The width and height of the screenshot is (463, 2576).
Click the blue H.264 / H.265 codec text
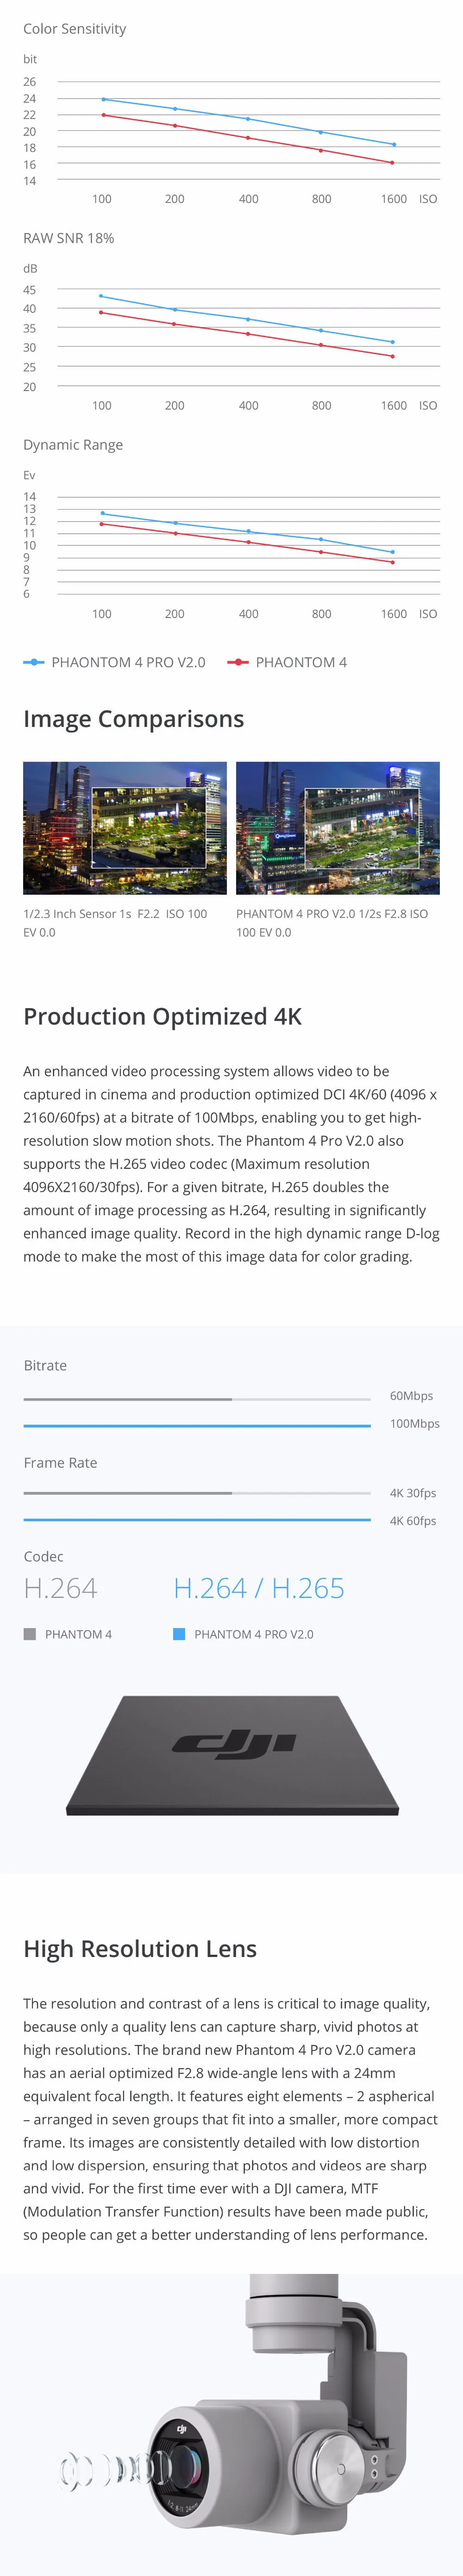[259, 1588]
